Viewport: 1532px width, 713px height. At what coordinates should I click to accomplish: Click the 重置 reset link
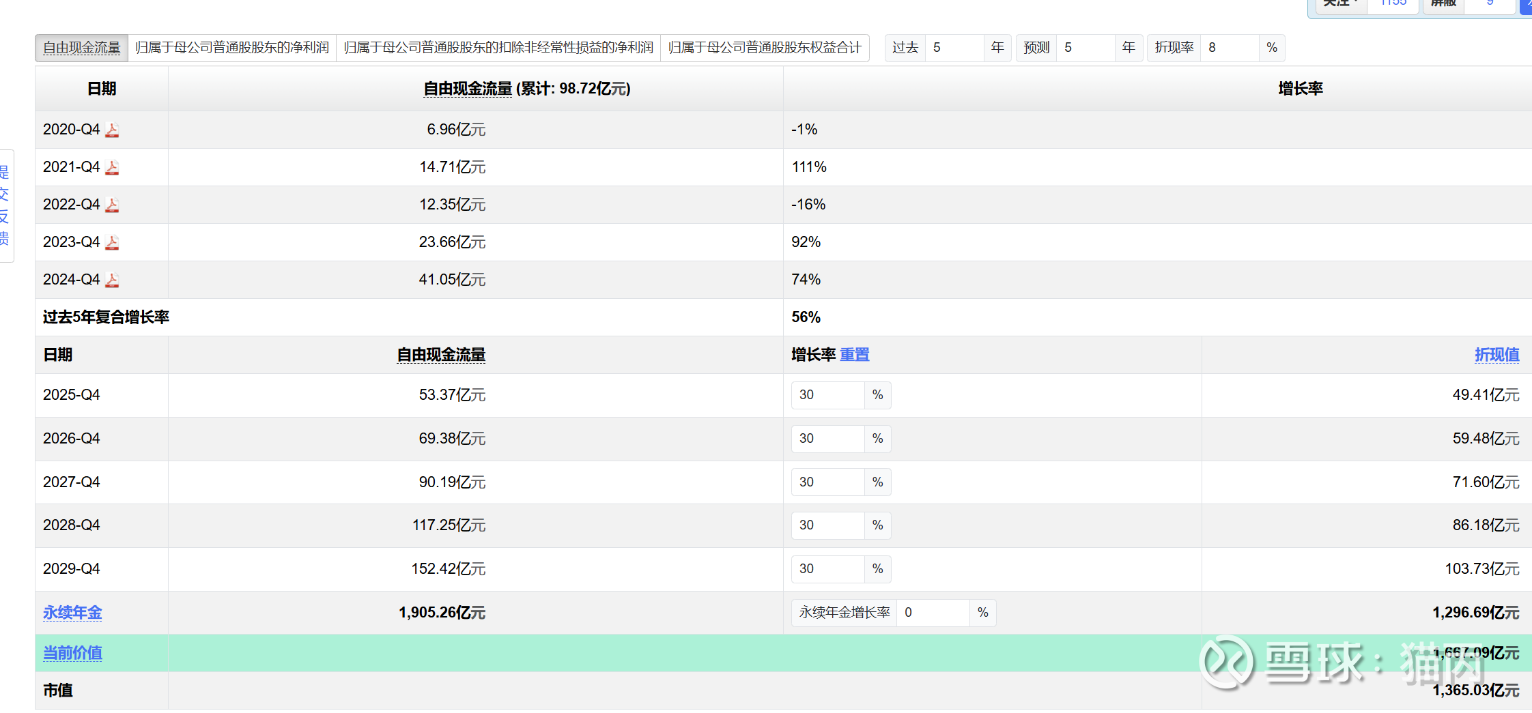tap(854, 355)
